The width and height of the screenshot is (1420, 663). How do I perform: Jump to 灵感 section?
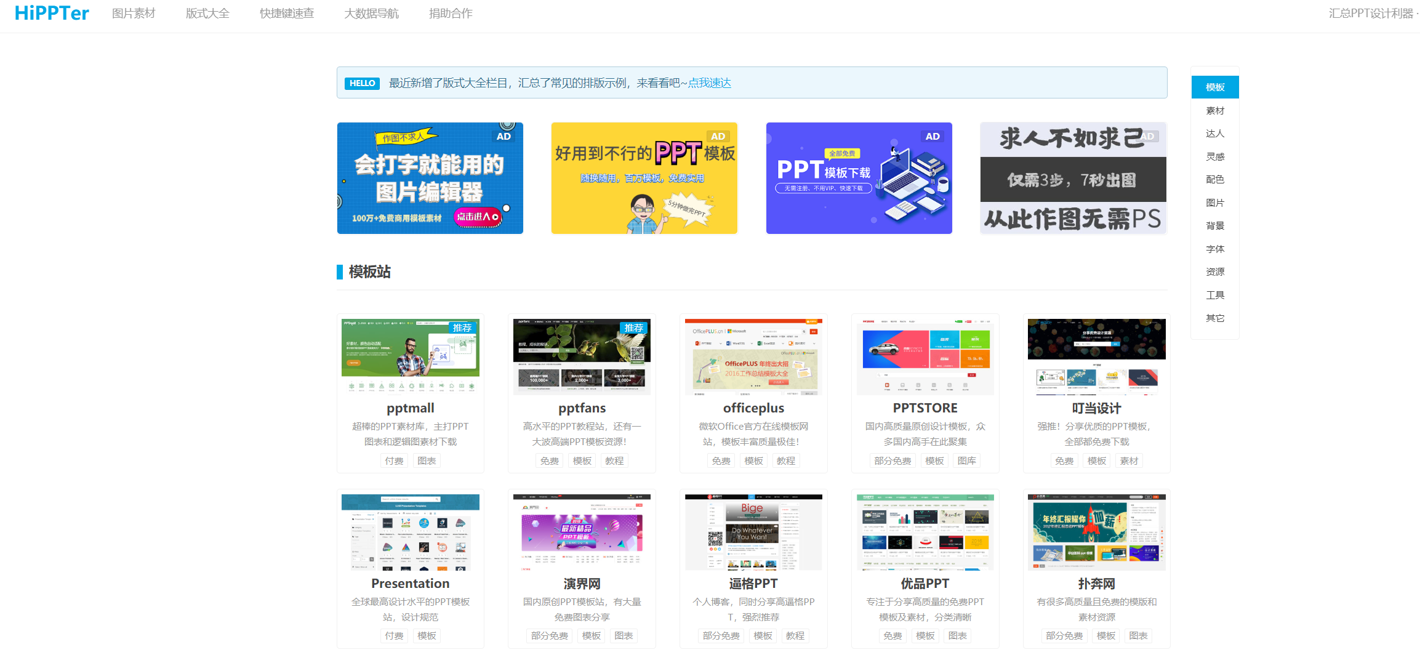1215,157
